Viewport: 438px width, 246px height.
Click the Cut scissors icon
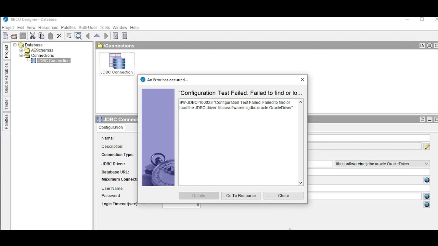(x=33, y=36)
